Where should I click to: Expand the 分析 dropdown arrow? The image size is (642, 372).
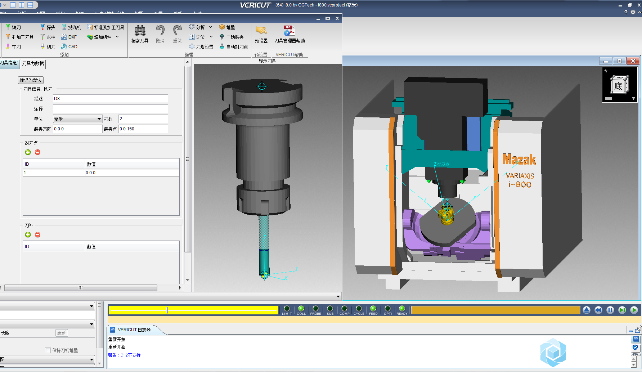211,27
